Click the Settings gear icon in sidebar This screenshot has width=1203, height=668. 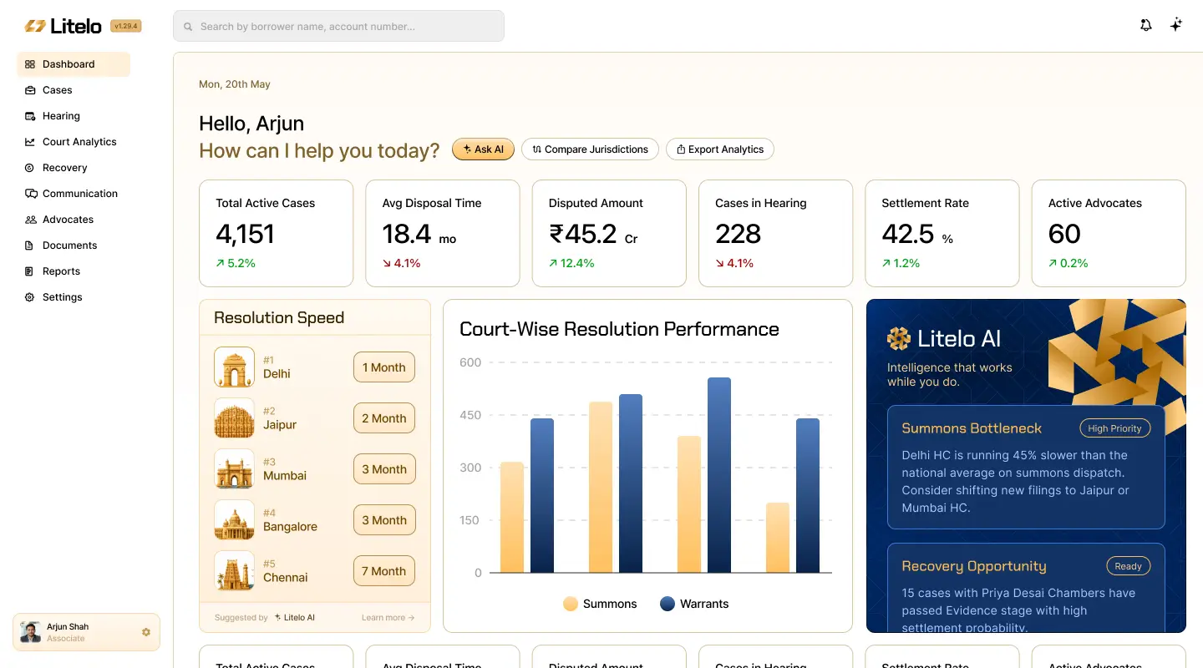[30, 297]
